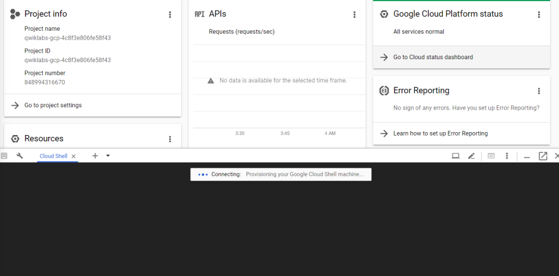Click the project ID value text
The height and width of the screenshot is (276, 559).
[x=68, y=60]
